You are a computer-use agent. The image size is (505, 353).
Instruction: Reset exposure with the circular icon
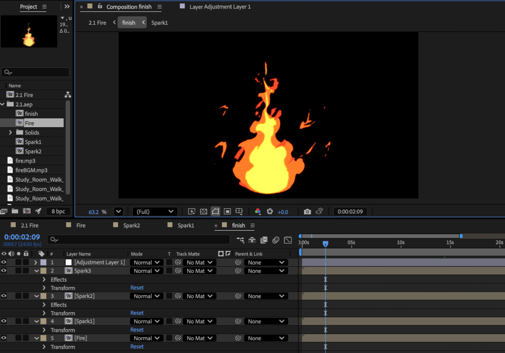click(270, 211)
